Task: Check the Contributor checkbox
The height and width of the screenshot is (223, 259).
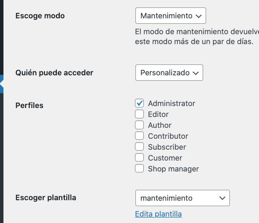Action: [139, 136]
